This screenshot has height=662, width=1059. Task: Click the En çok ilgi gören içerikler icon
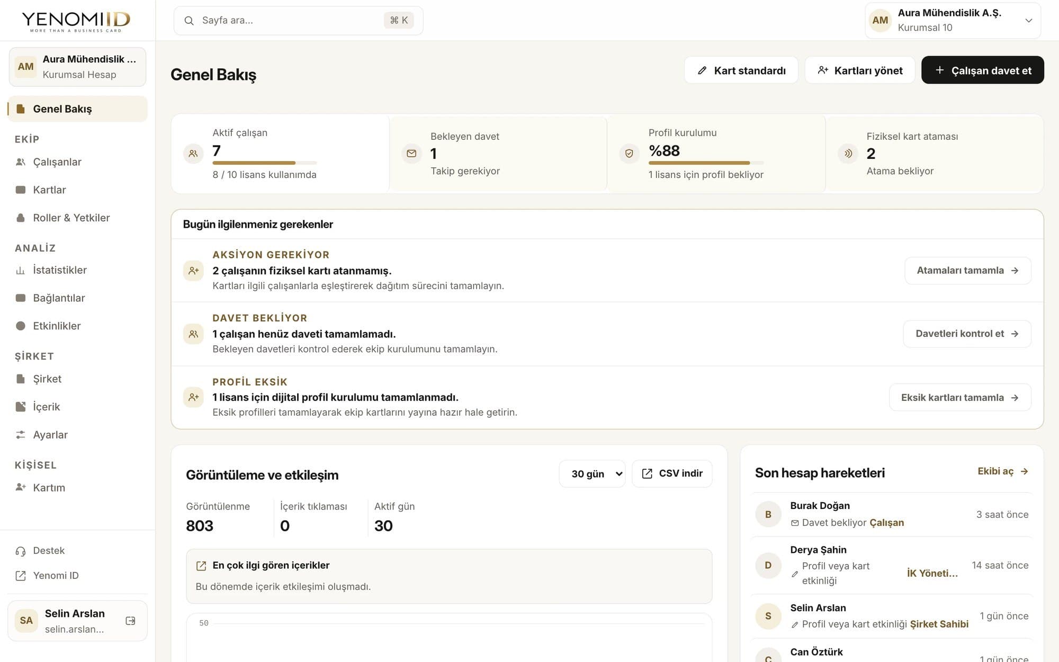tap(201, 566)
